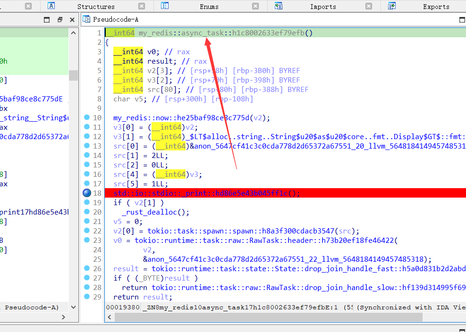466x332 pixels.
Task: Click the scroll-down arrow of left panel
Action: (x=73, y=307)
